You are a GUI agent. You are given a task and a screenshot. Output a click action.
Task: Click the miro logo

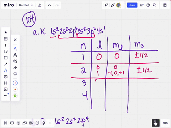pyautogui.click(x=9, y=5)
